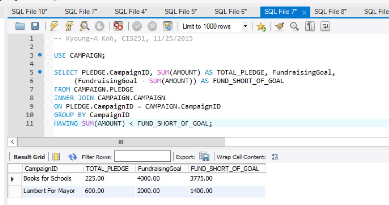Toggle invisible characters pilcrow button

pyautogui.click(x=310, y=26)
